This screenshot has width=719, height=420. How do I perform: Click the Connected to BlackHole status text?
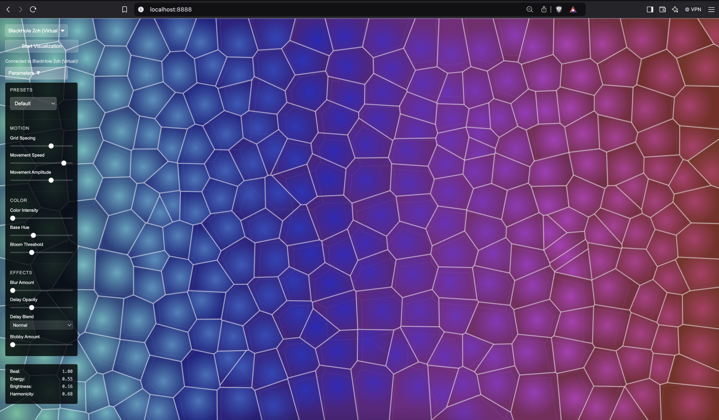(x=42, y=61)
